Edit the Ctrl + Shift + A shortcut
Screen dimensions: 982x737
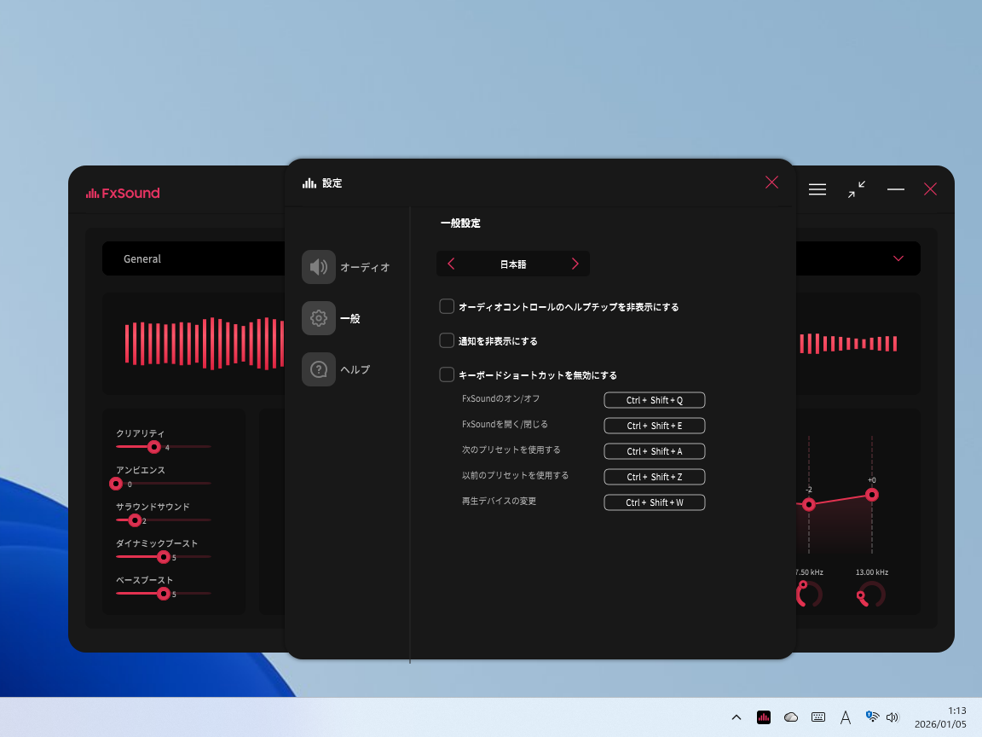click(x=655, y=451)
